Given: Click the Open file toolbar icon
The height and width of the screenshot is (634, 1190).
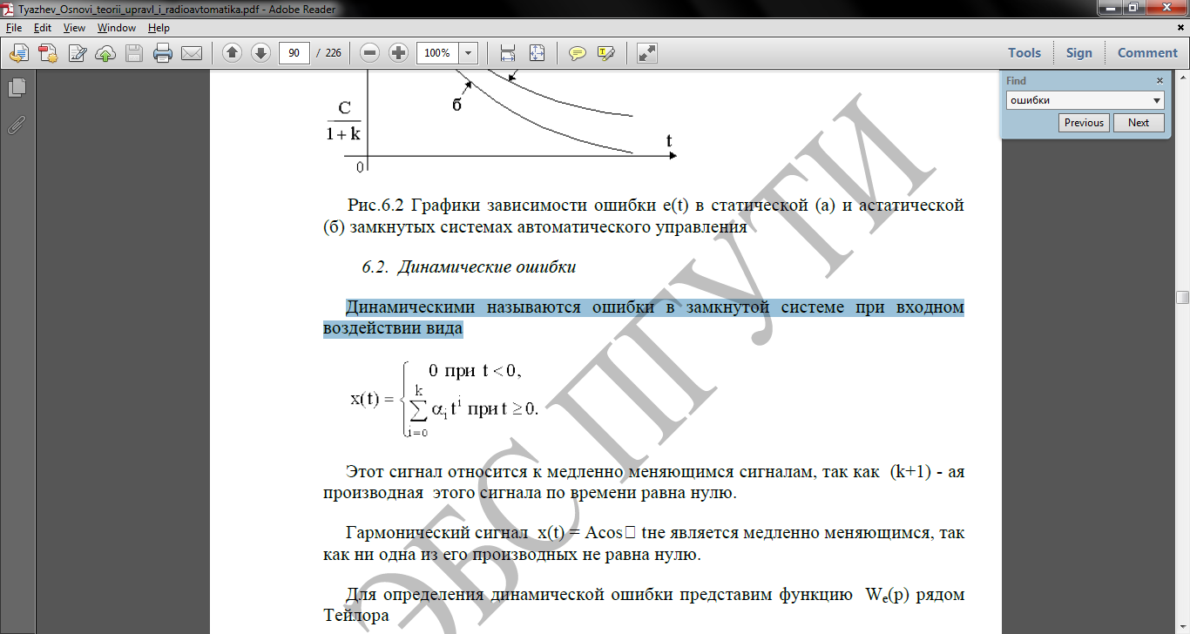Looking at the screenshot, I should coord(17,53).
